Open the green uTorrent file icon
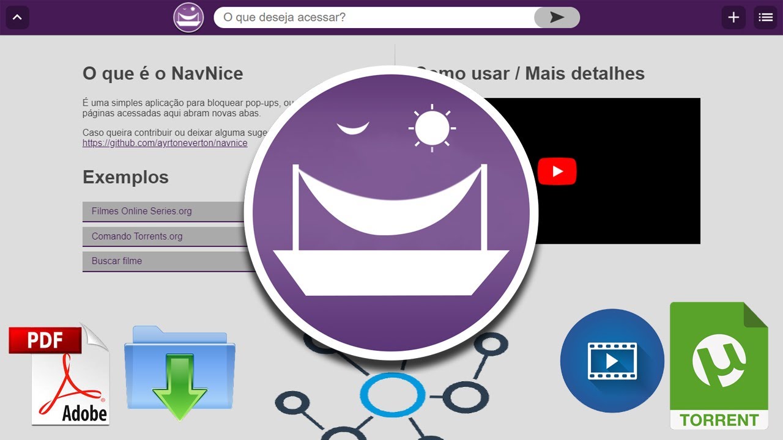 719,365
